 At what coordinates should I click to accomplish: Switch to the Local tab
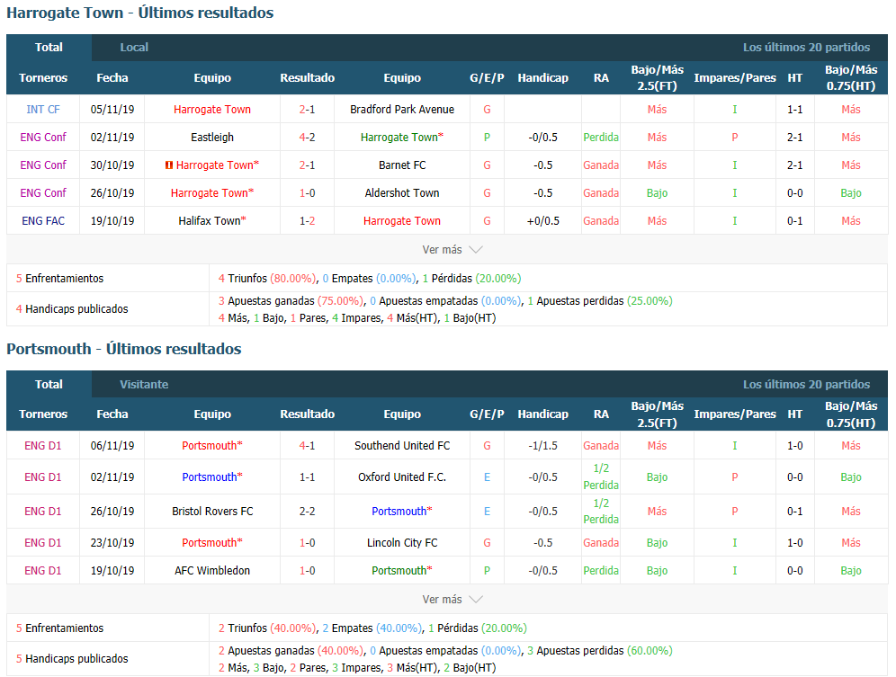(134, 48)
